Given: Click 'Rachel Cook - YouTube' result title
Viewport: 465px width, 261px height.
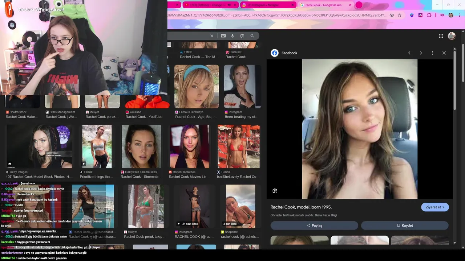Looking at the screenshot, I should pyautogui.click(x=144, y=117).
